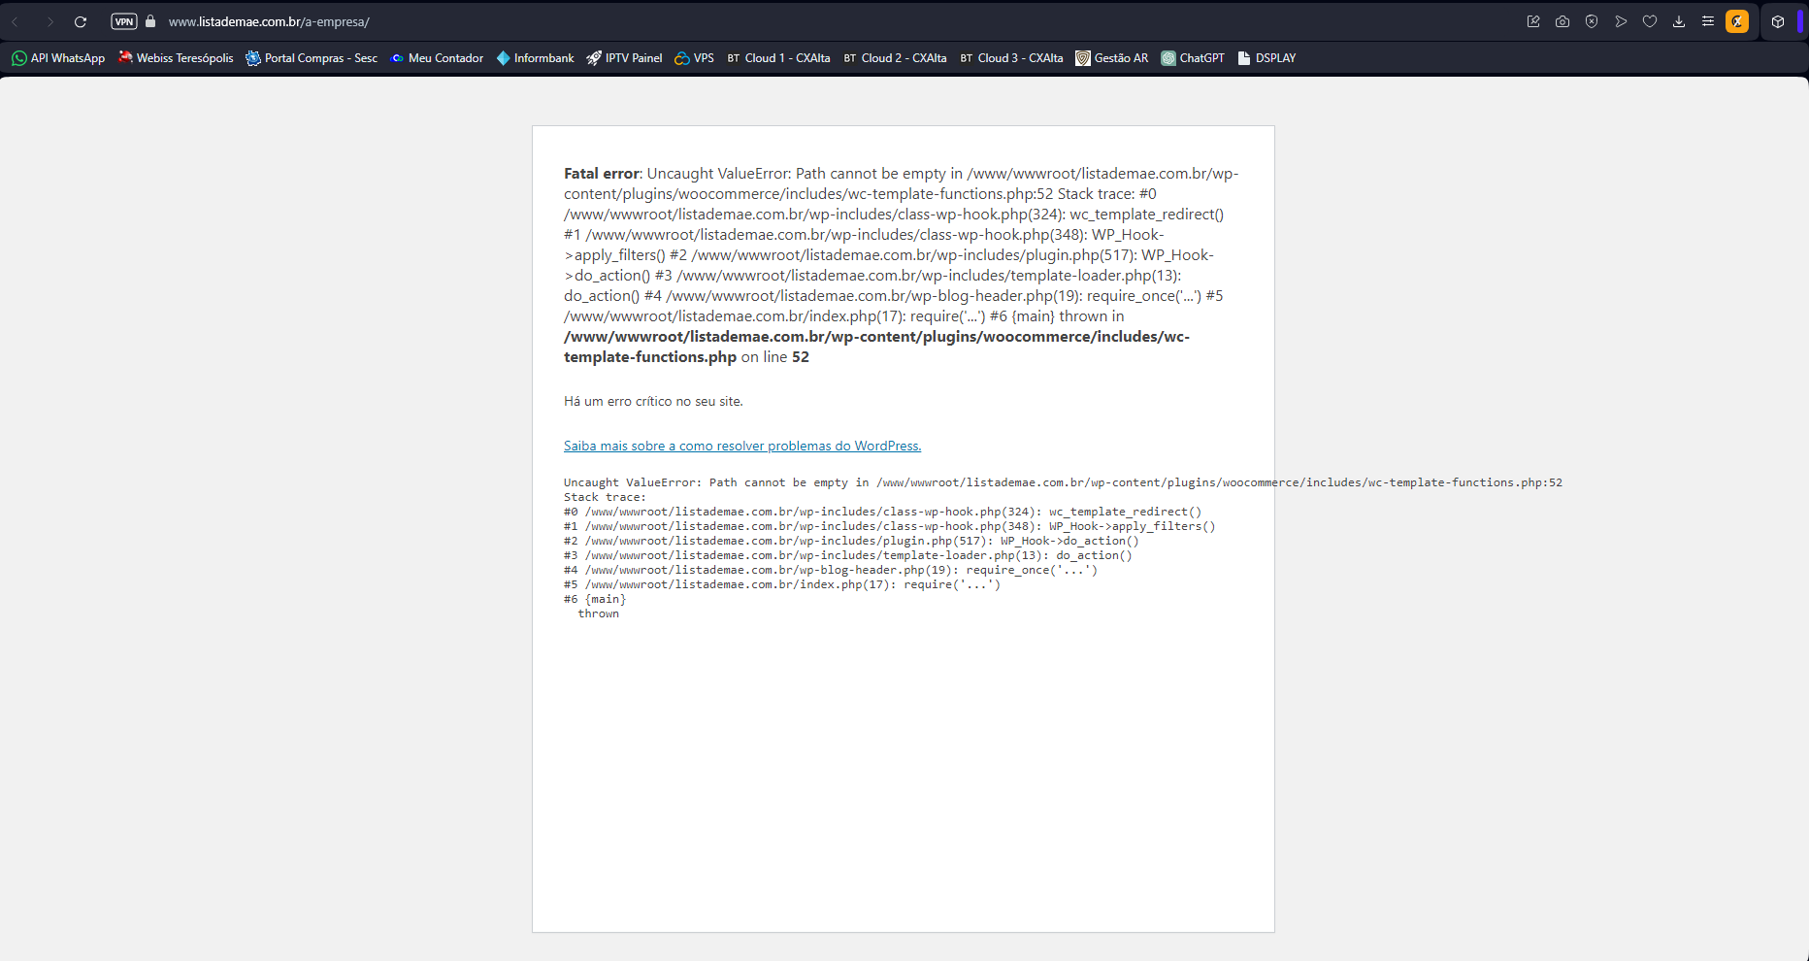Click the '#0' wc_template_redirect() trace line
Screen dimensions: 1809x961
point(882,512)
